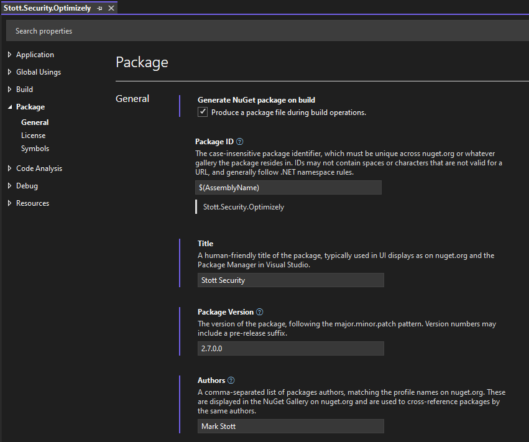Click the help icon next to Authors
The image size is (529, 442).
click(x=231, y=380)
